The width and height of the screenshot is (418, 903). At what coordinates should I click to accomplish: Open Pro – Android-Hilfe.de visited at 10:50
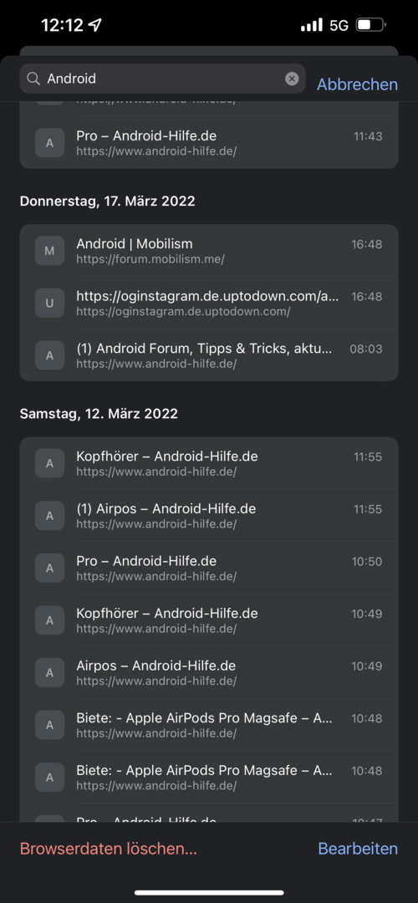209,567
